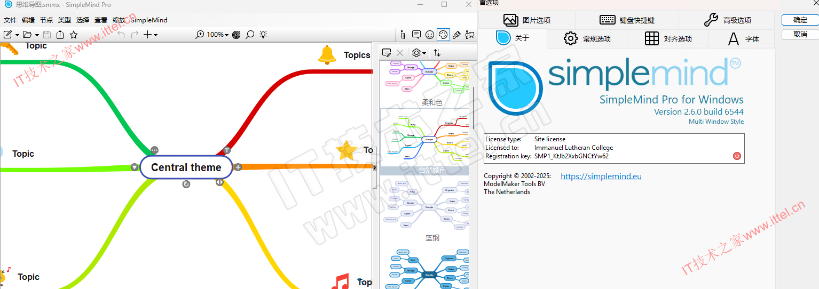Toggle the style palette panel icon
819x289 pixels.
click(443, 35)
